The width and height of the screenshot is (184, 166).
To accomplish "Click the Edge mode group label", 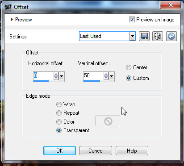I will (38, 96).
